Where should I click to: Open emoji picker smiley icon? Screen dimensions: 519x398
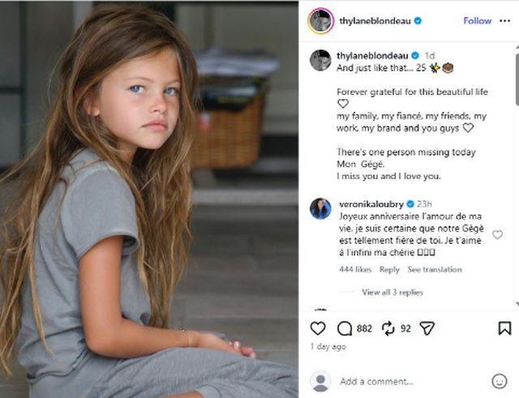click(500, 381)
